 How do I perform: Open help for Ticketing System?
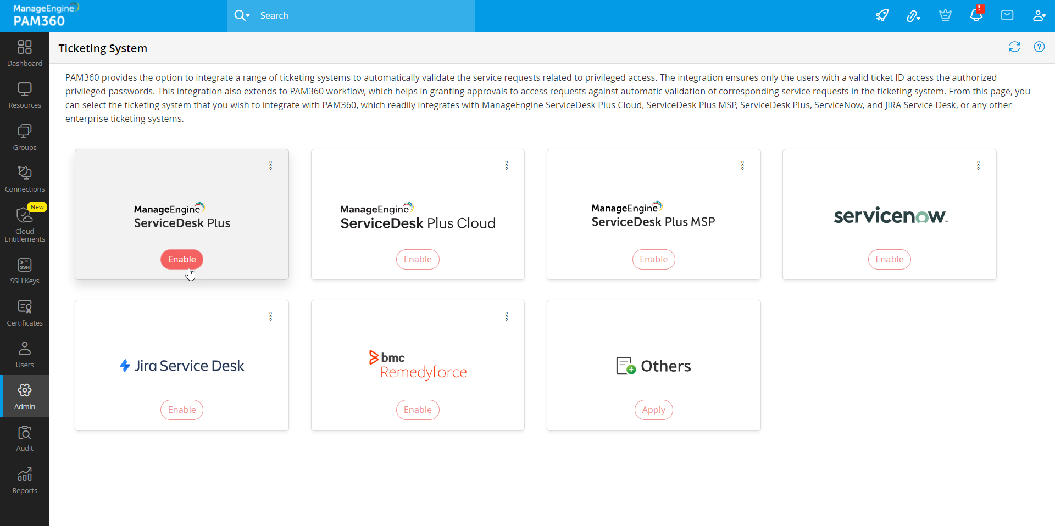(1039, 47)
